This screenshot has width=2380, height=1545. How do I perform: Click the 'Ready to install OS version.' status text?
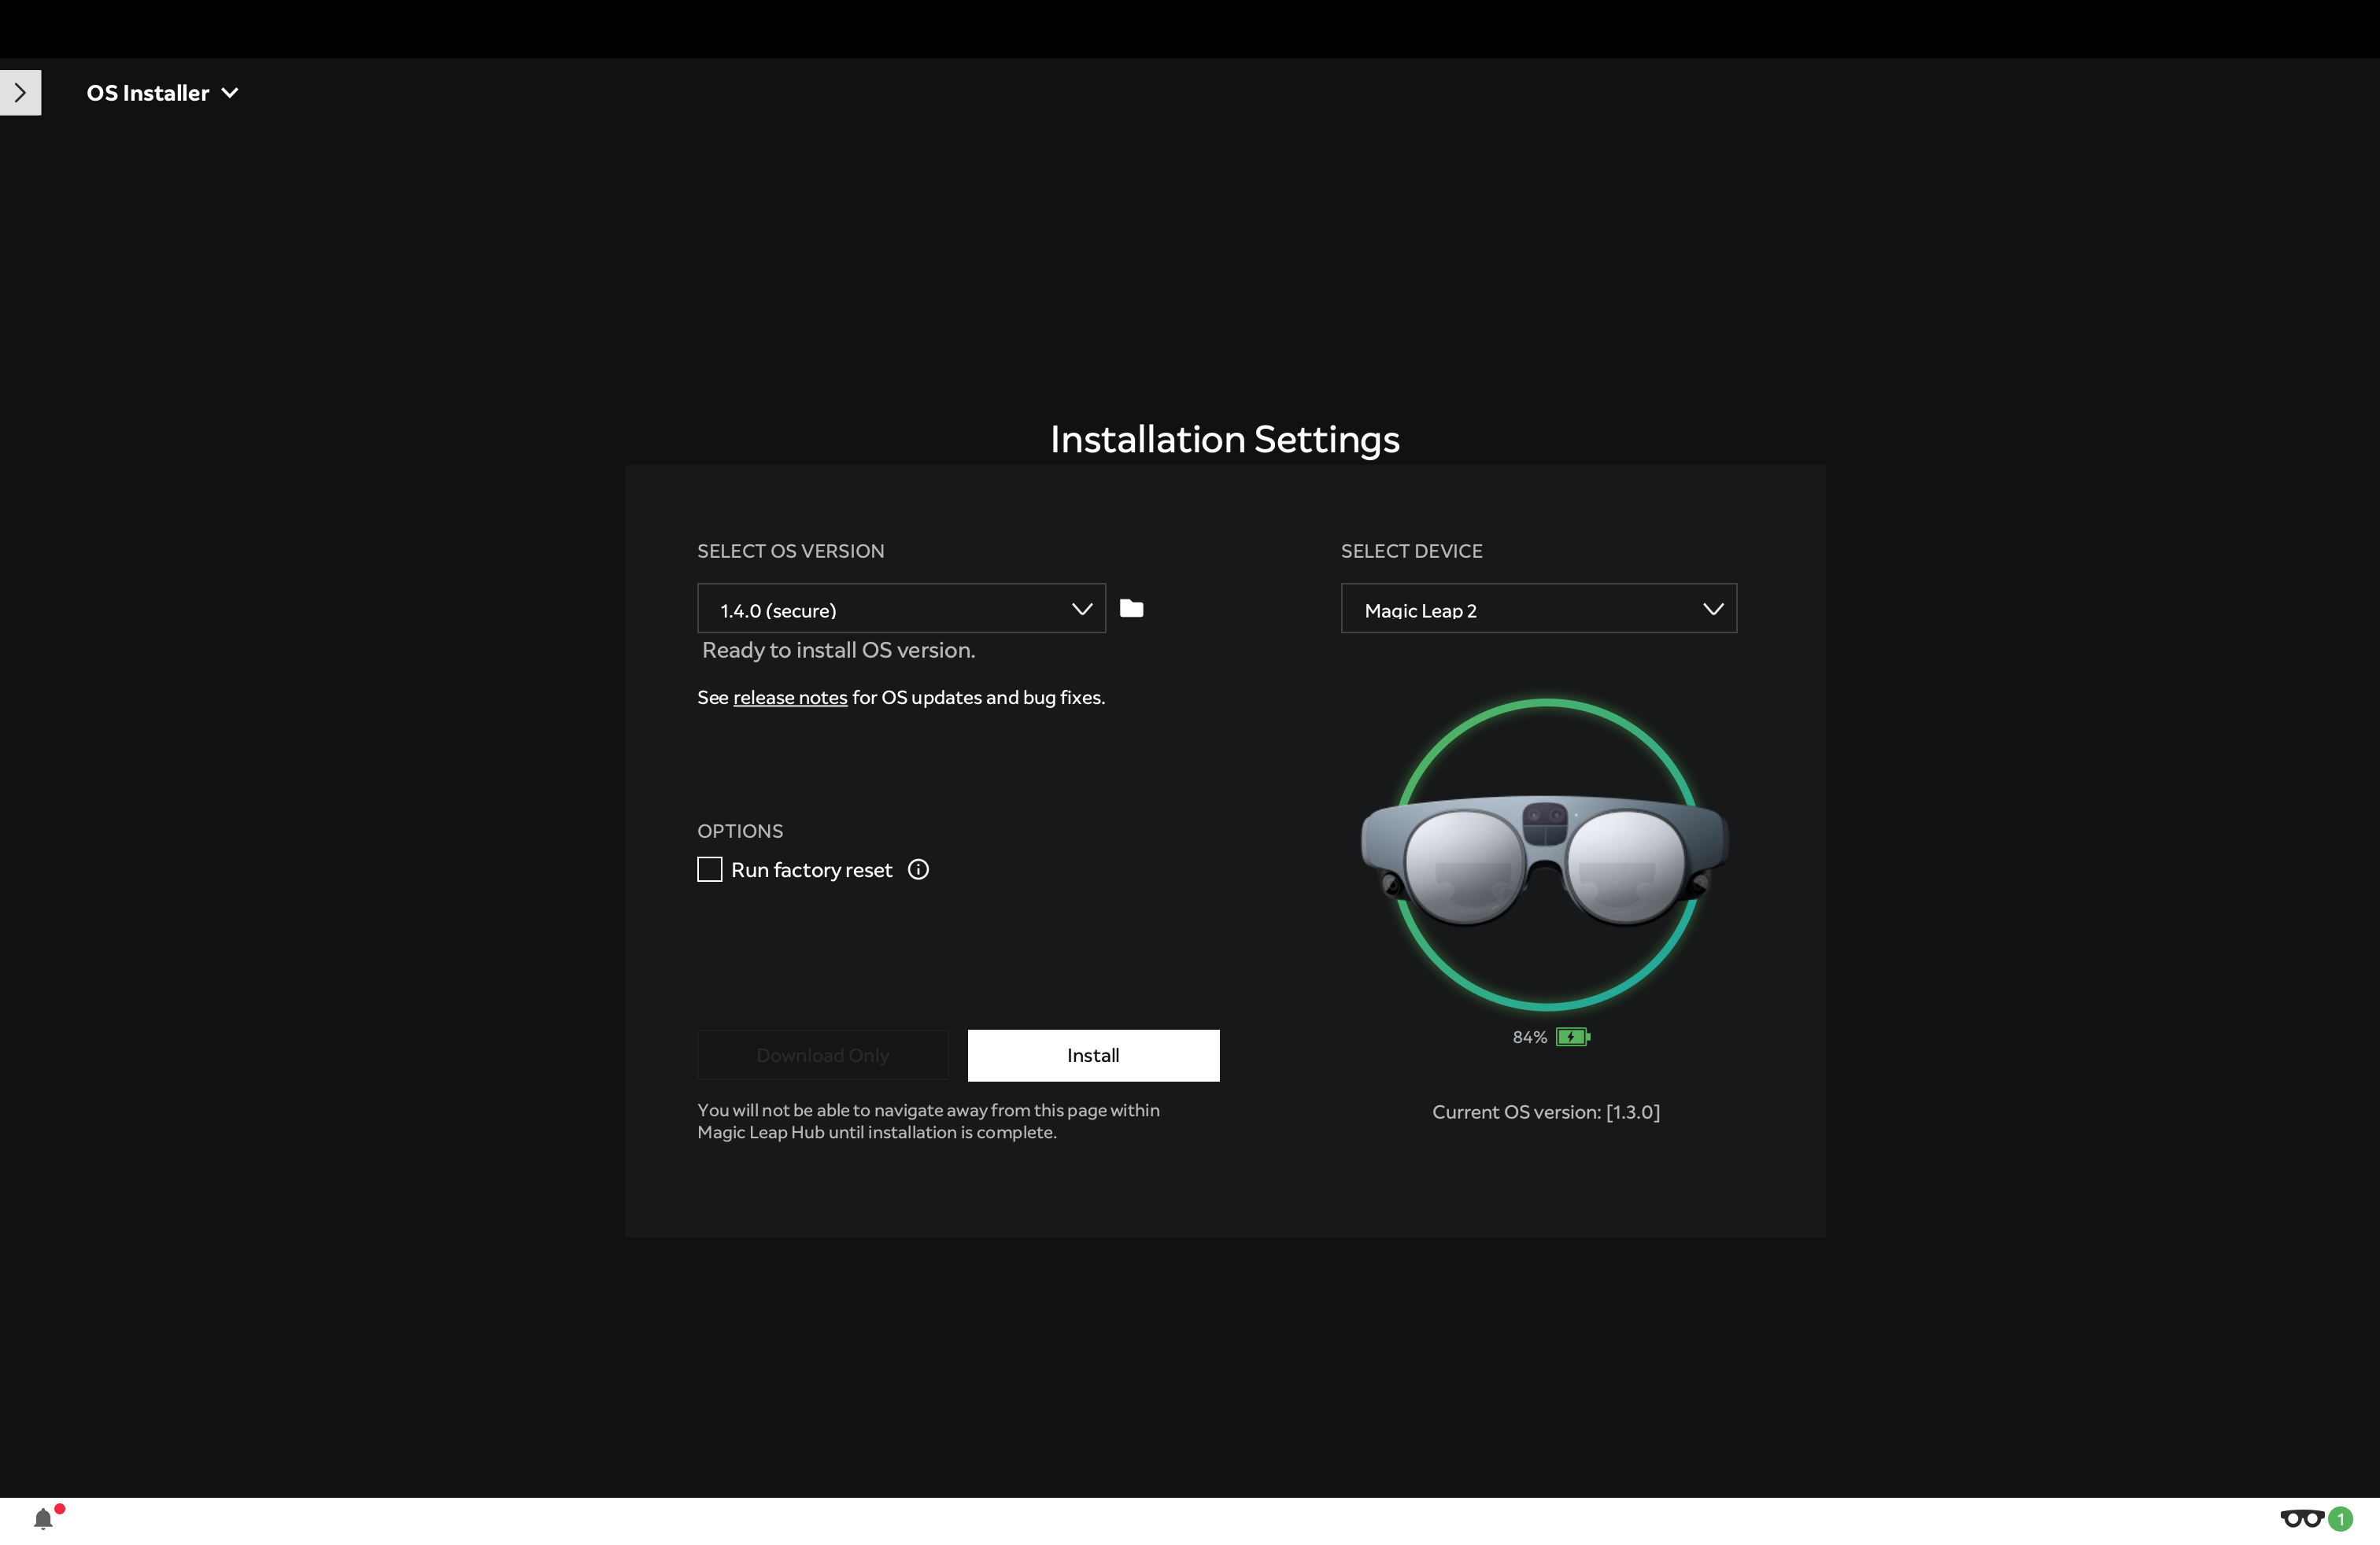[x=838, y=651]
